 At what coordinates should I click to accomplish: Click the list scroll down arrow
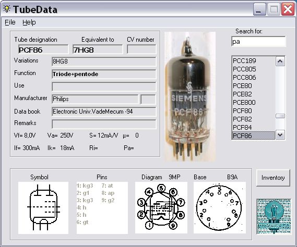[280, 135]
